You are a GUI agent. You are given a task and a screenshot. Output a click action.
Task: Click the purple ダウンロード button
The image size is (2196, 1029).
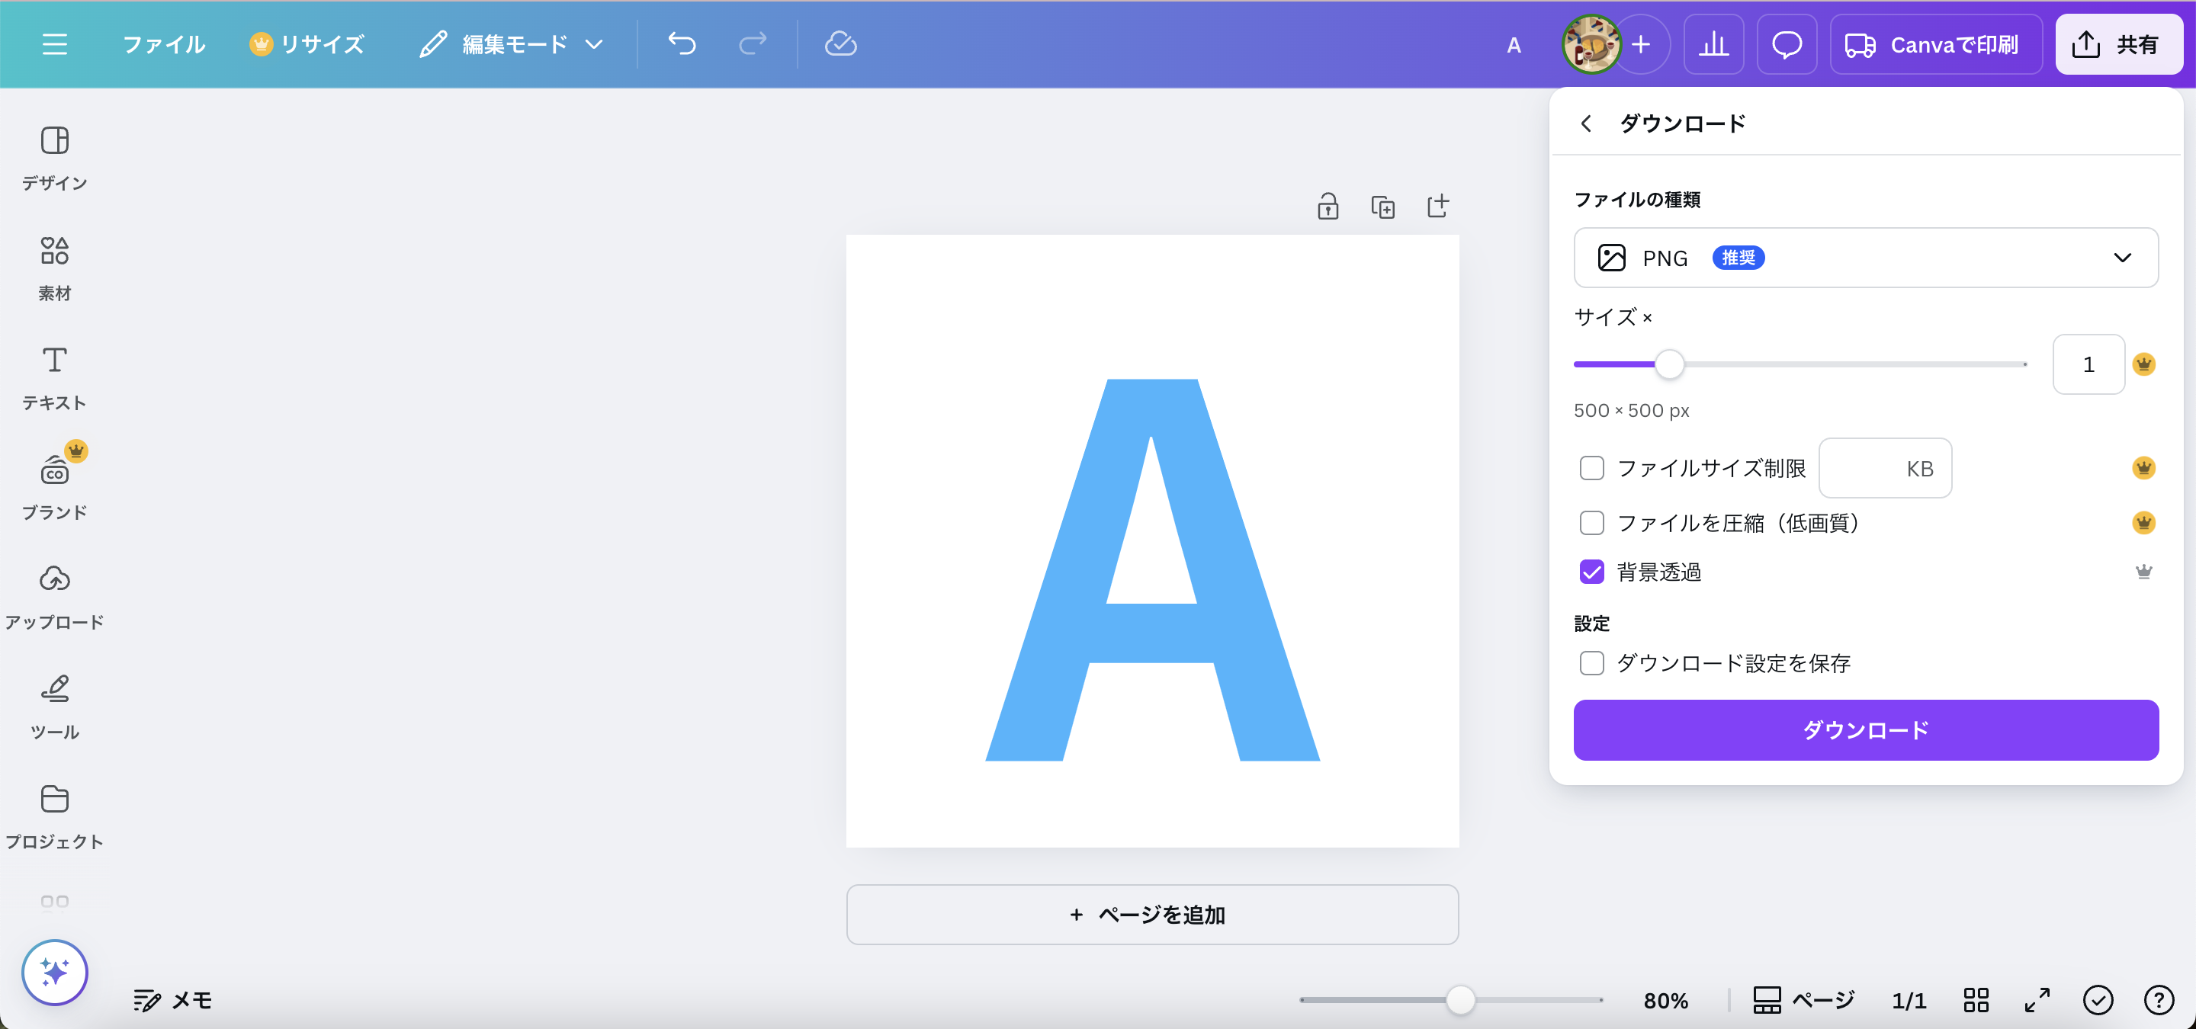click(x=1865, y=729)
